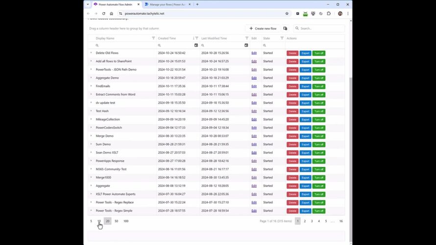
Task: Edit the MileageCollection flow
Action: 254,119
